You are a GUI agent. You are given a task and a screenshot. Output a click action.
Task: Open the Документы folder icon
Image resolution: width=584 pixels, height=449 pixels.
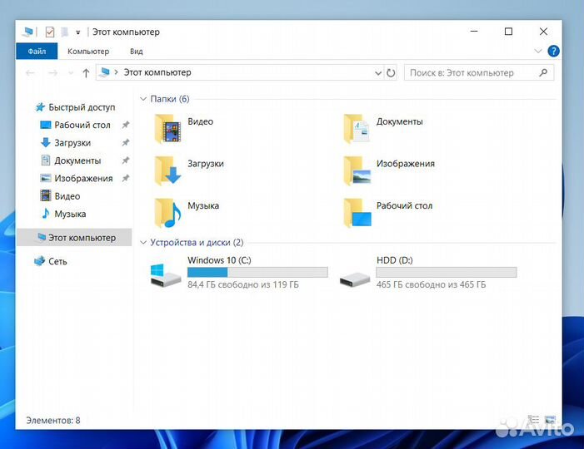click(x=357, y=129)
